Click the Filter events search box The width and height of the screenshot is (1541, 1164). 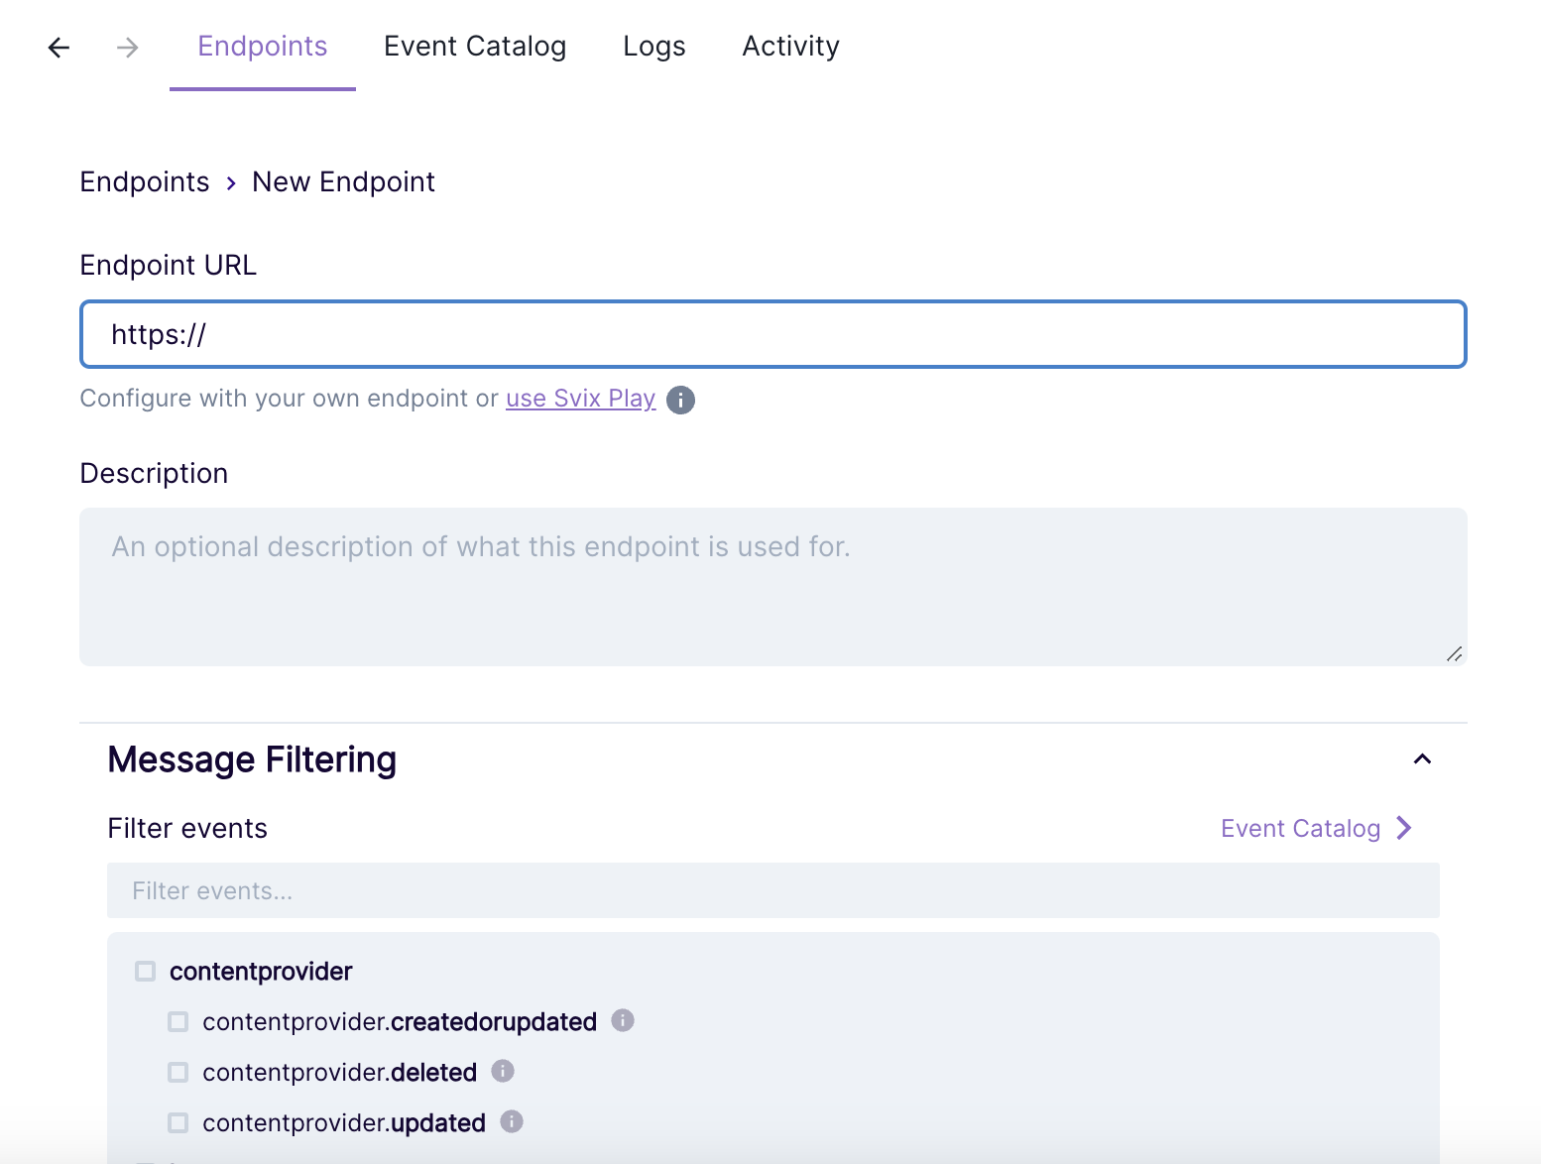(x=773, y=890)
